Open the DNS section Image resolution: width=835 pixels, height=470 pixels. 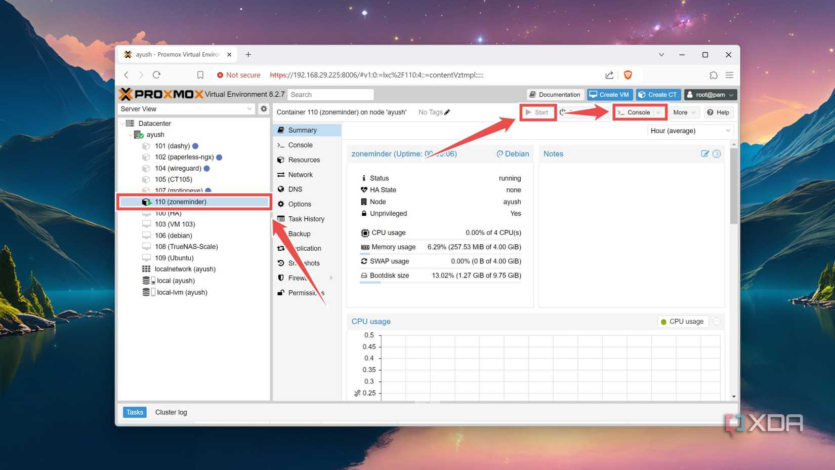(x=307, y=189)
